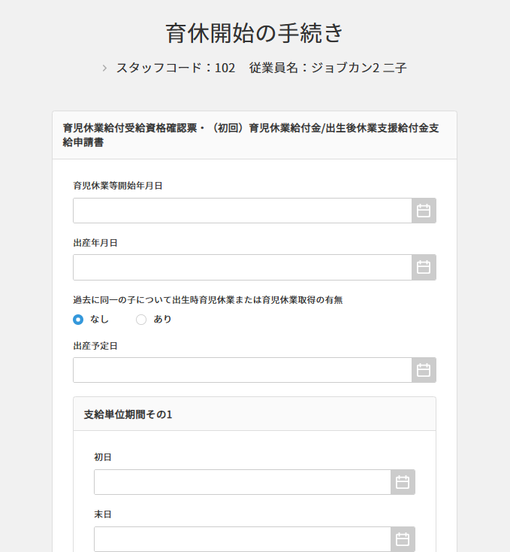This screenshot has width=510, height=552.
Task: Click into the 初日 date input
Action: point(242,482)
